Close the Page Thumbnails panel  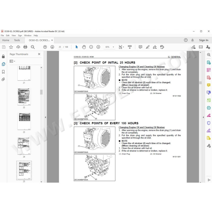pos(39,54)
